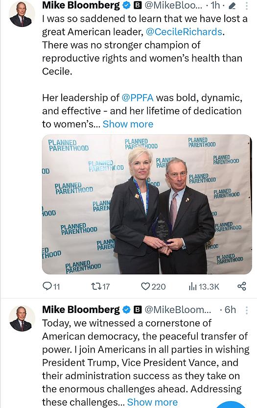Click B affiliation badge on second tweet
The width and height of the screenshot is (257, 408).
138,310
